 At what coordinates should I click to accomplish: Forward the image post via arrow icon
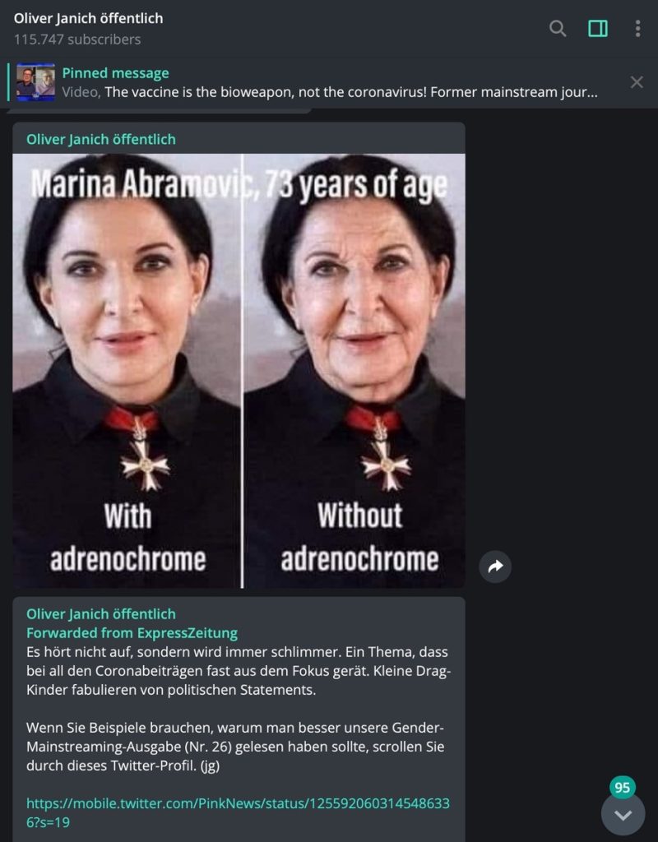[x=495, y=566]
